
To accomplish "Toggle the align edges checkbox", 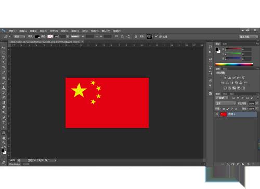I will tap(156, 36).
